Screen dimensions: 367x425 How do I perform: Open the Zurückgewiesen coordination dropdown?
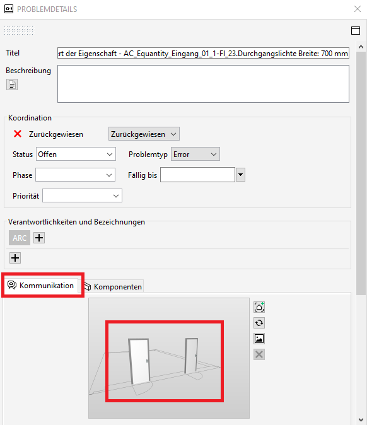click(144, 134)
